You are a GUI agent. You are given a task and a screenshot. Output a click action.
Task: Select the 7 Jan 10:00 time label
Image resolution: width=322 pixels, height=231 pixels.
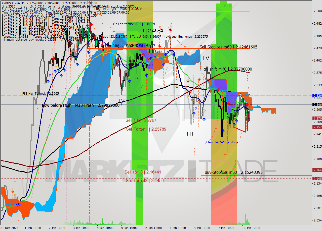(178, 228)
